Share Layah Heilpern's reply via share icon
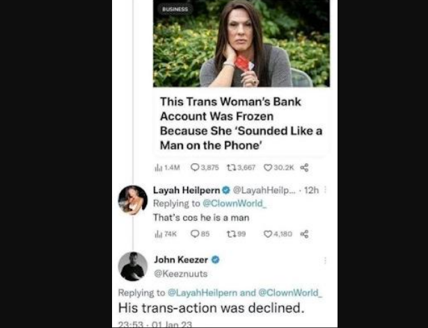Viewport: 428px width, 328px height. coord(303,234)
